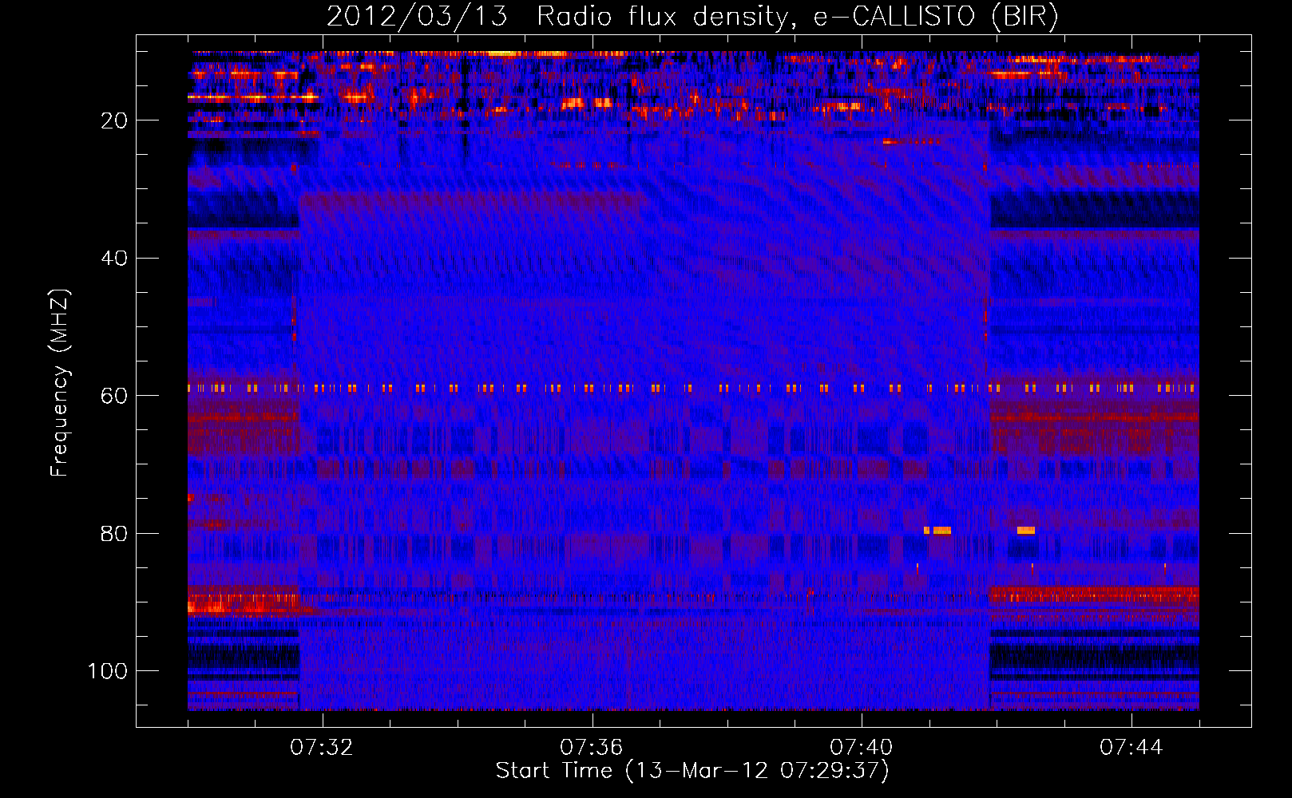Click the 07:36 time tick label
Viewport: 1292px width, 798px height.
(x=592, y=748)
